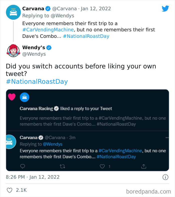Click the reply icon in embedded screenshot

[x=22, y=166]
